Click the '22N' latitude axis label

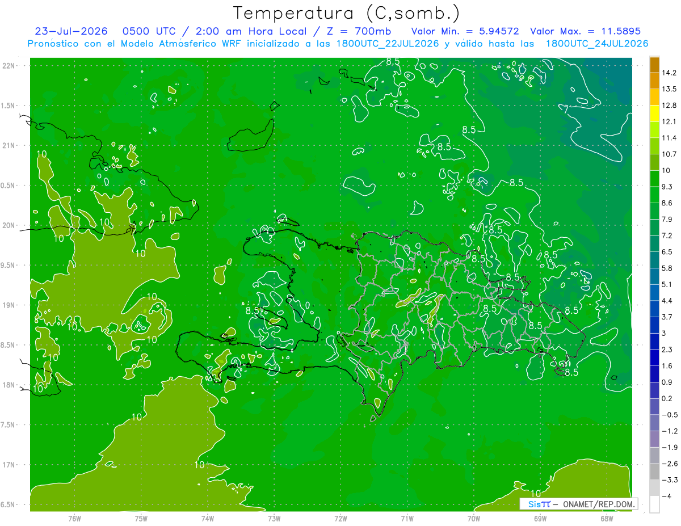point(10,66)
